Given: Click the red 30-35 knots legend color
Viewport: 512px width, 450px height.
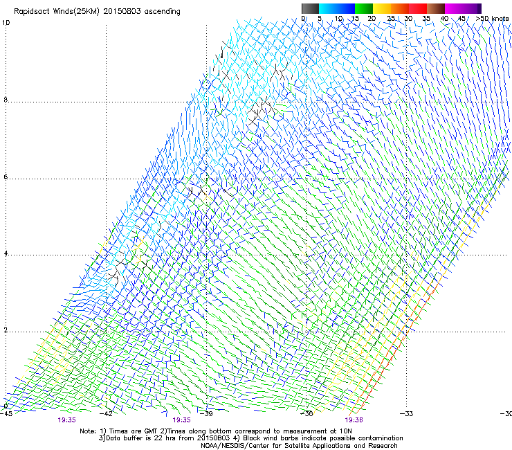Looking at the screenshot, I should click(418, 8).
